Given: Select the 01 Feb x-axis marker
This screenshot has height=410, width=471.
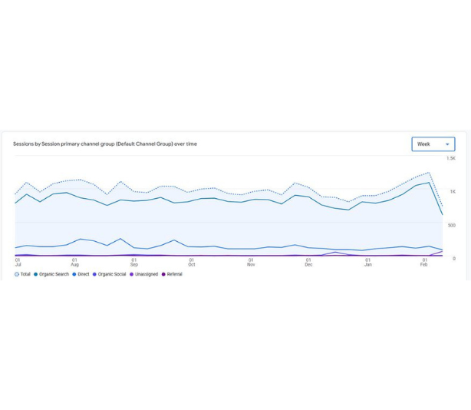Looking at the screenshot, I should [x=424, y=262].
